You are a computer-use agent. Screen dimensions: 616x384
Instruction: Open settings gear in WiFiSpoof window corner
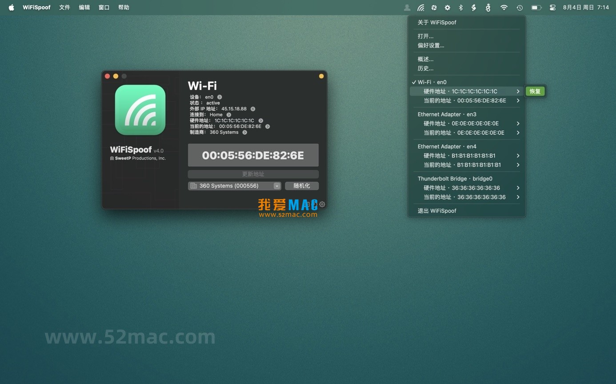(322, 204)
